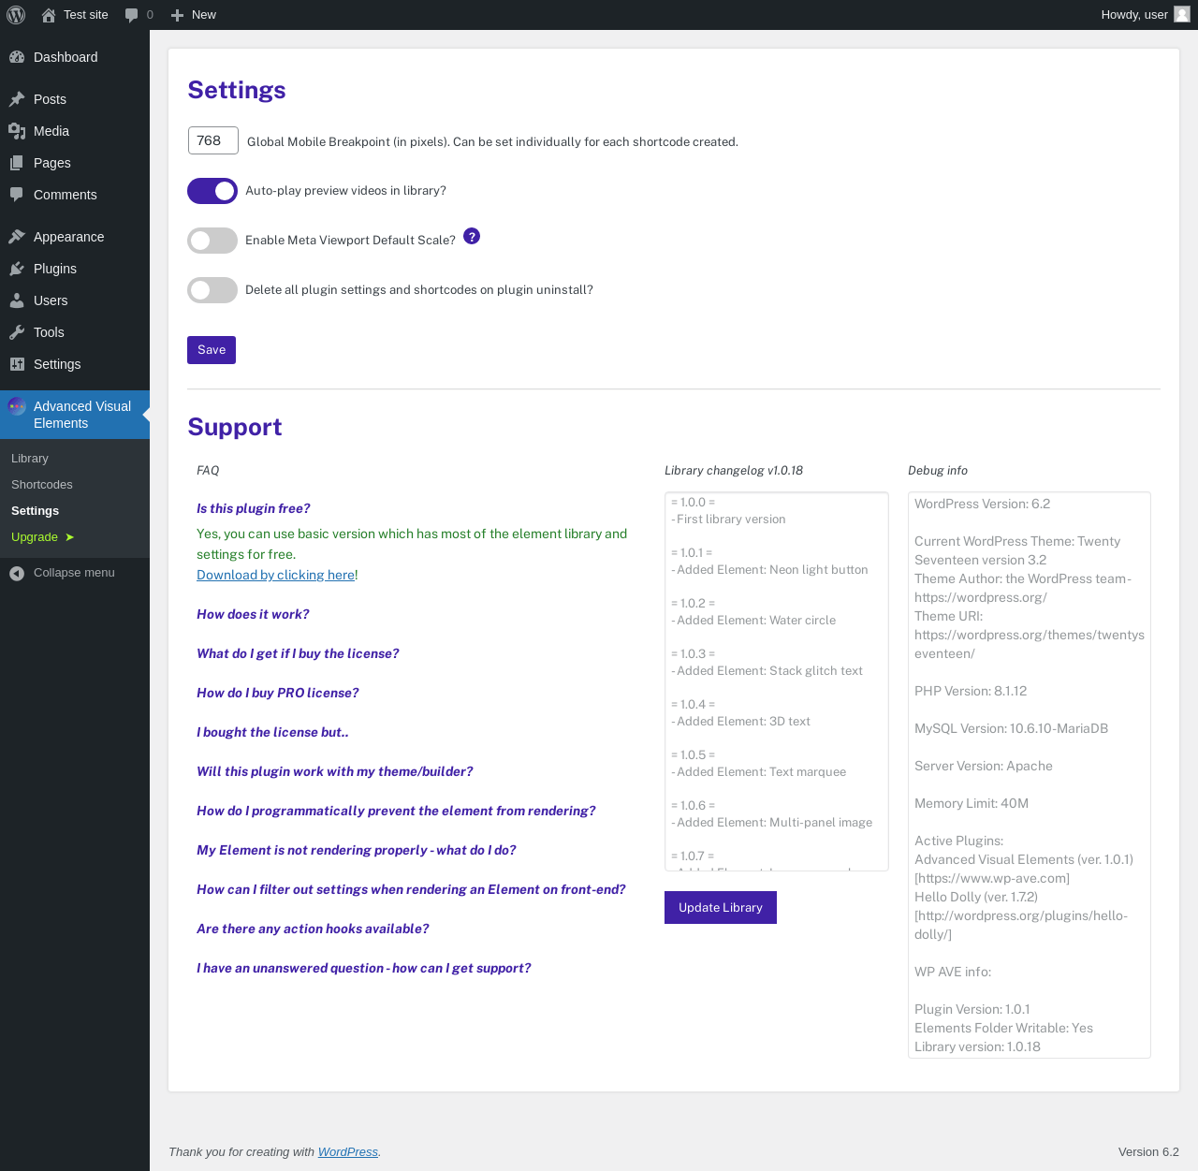The image size is (1198, 1171).
Task: Enable Meta Viewport Default Scale toggle
Action: [x=212, y=241]
